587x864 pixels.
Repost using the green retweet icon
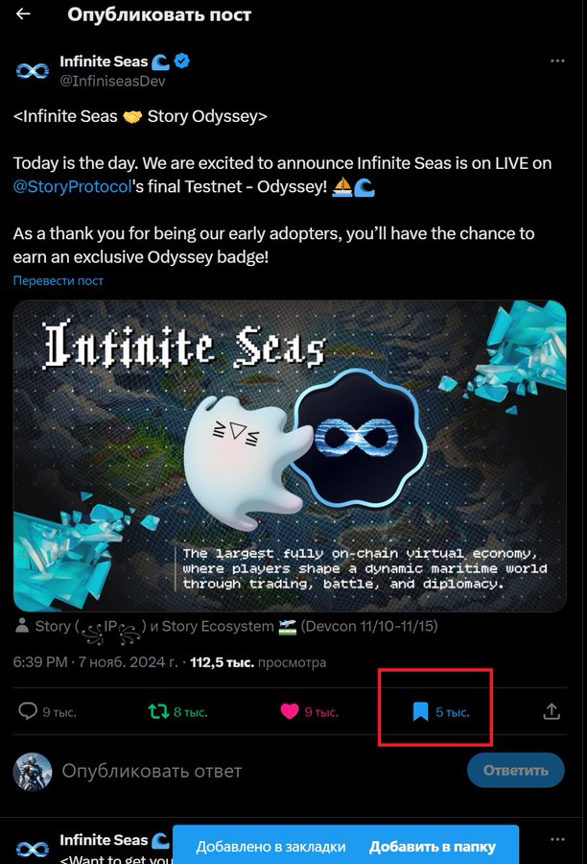coord(158,711)
